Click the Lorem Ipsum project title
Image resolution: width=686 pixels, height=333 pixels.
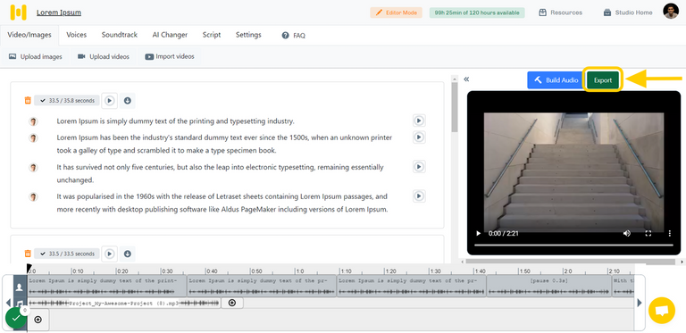[59, 12]
